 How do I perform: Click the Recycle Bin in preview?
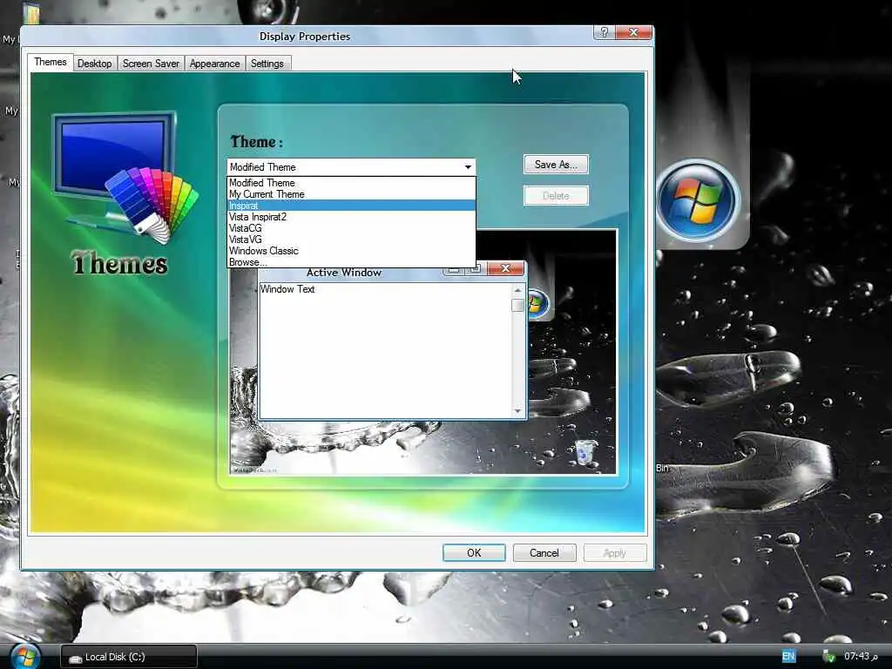coord(585,452)
